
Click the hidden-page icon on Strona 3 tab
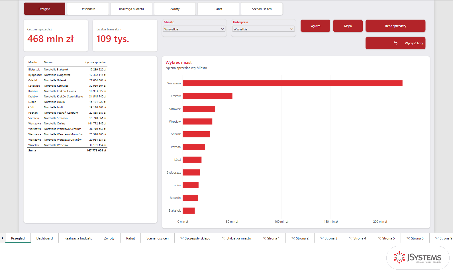pos(322,238)
